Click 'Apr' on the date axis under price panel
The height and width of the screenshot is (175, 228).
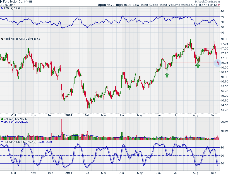coord(122,115)
